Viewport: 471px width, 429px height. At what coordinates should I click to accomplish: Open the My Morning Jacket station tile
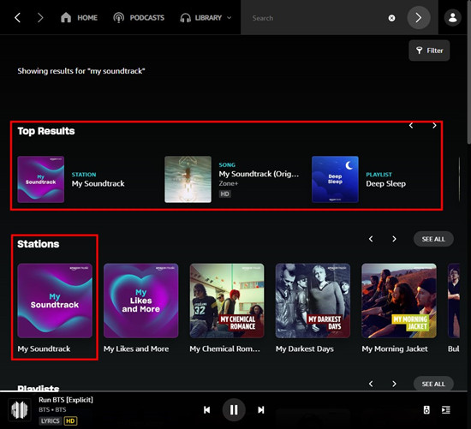coord(399,301)
